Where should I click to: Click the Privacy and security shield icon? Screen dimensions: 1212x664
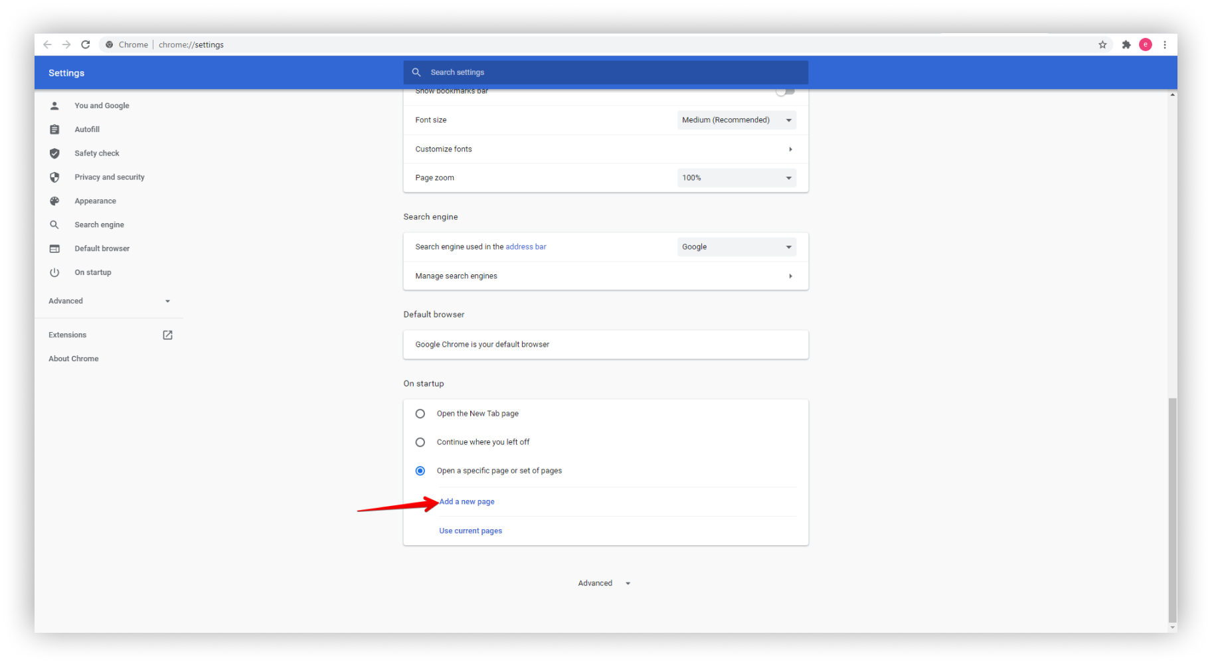tap(54, 177)
